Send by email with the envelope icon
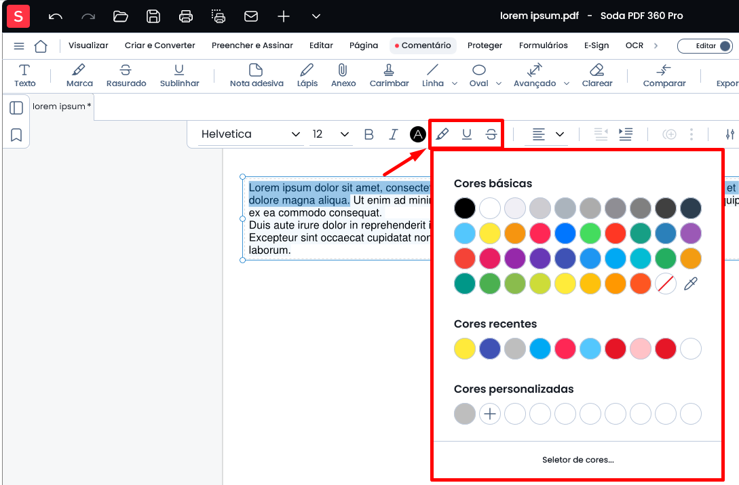Image resolution: width=739 pixels, height=485 pixels. (x=250, y=16)
